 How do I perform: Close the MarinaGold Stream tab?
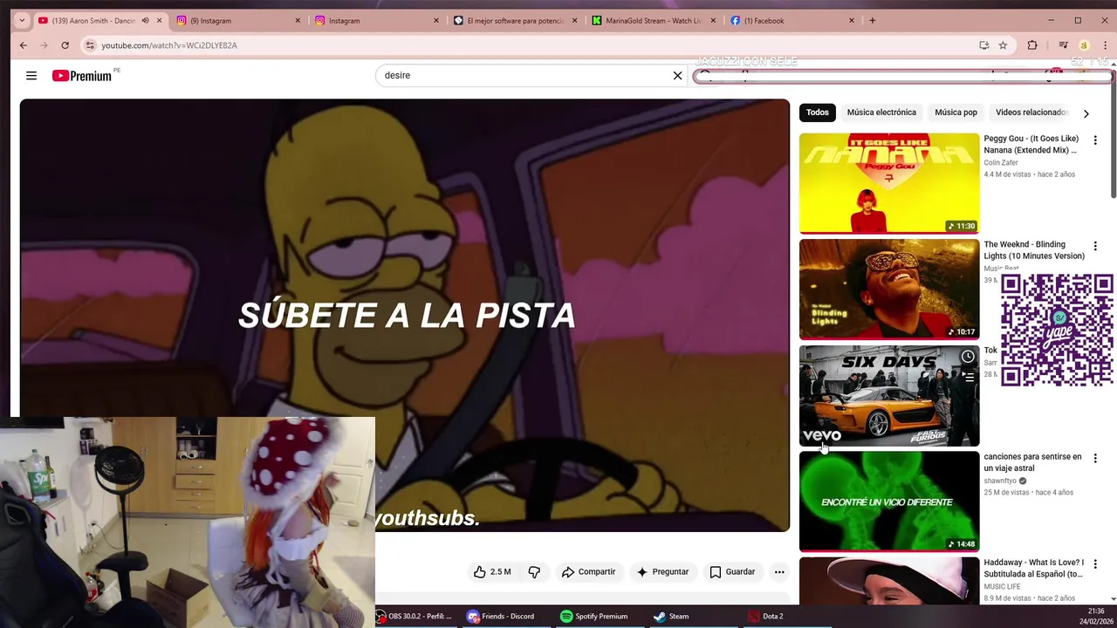(x=713, y=20)
